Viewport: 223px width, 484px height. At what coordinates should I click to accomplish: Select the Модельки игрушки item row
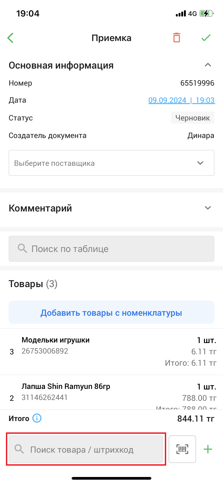(111, 352)
